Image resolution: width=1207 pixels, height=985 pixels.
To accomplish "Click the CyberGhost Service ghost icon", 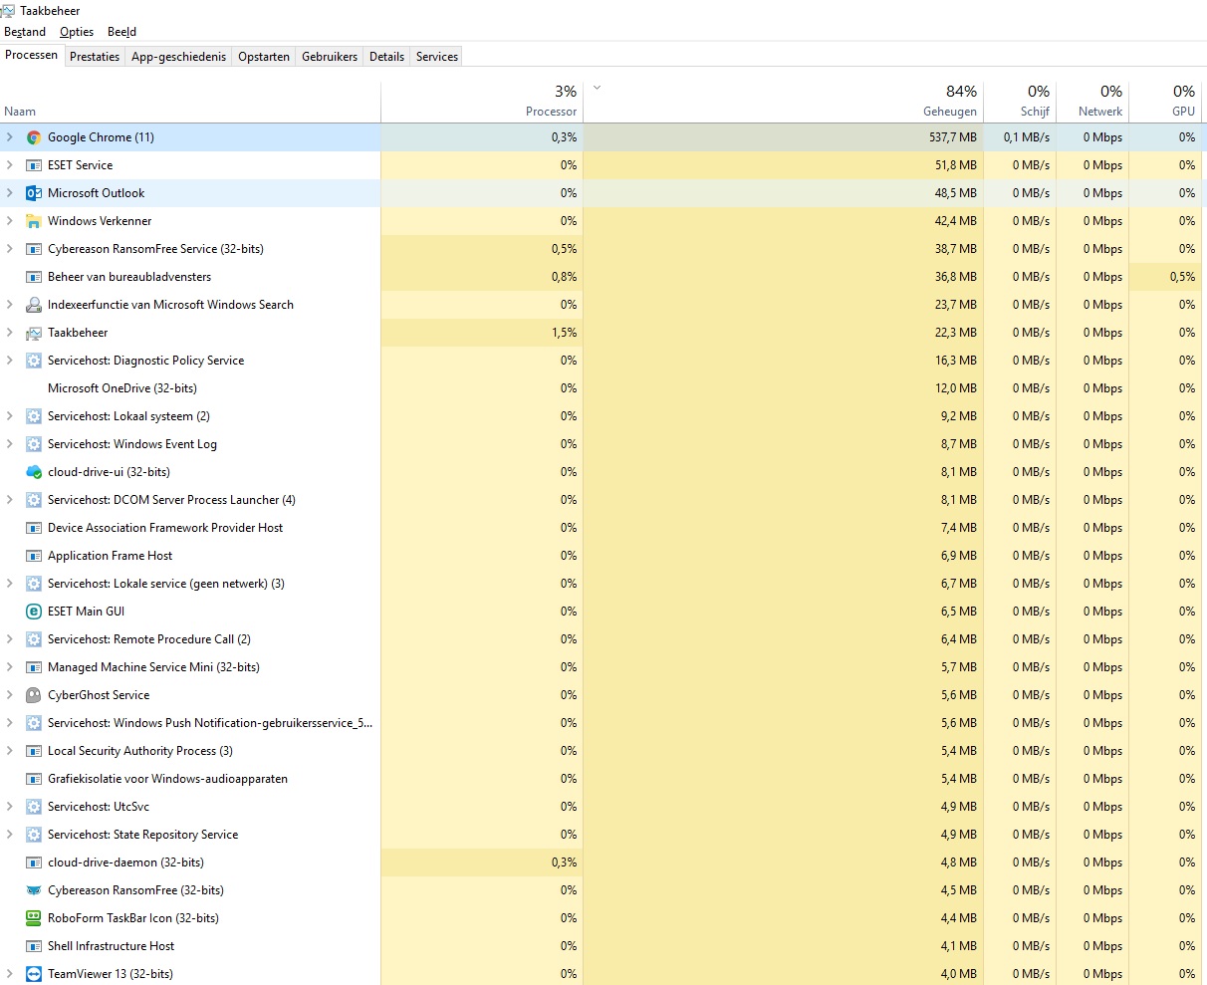I will [34, 695].
